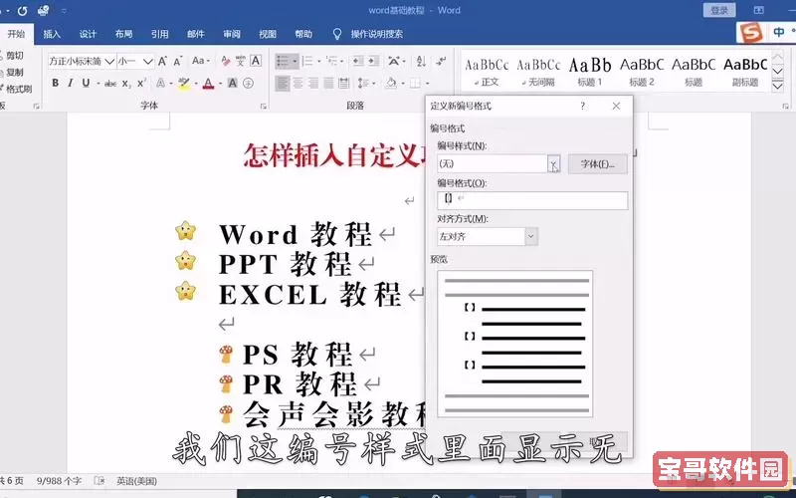Increase font size with the grow-font icon

pyautogui.click(x=162, y=62)
